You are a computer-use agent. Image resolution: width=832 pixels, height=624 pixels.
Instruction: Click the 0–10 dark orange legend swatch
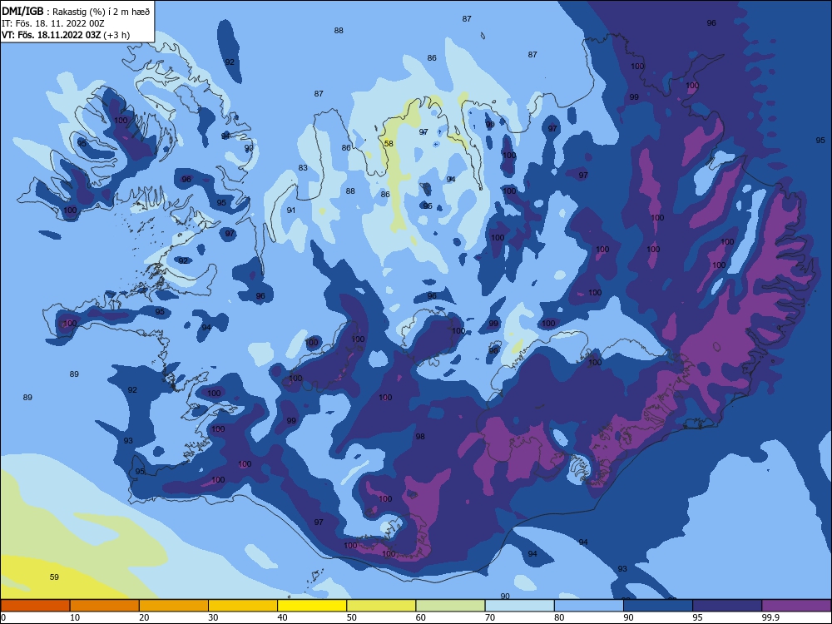click(x=35, y=606)
